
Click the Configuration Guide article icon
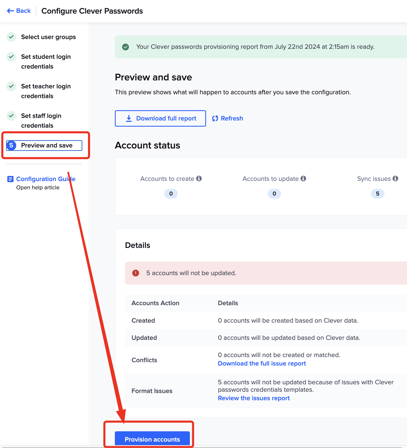[10, 179]
